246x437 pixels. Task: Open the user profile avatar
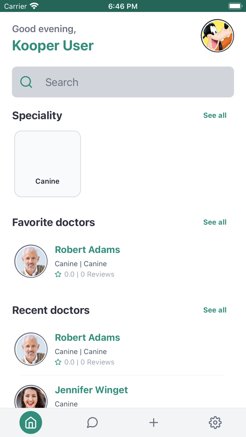tap(217, 36)
